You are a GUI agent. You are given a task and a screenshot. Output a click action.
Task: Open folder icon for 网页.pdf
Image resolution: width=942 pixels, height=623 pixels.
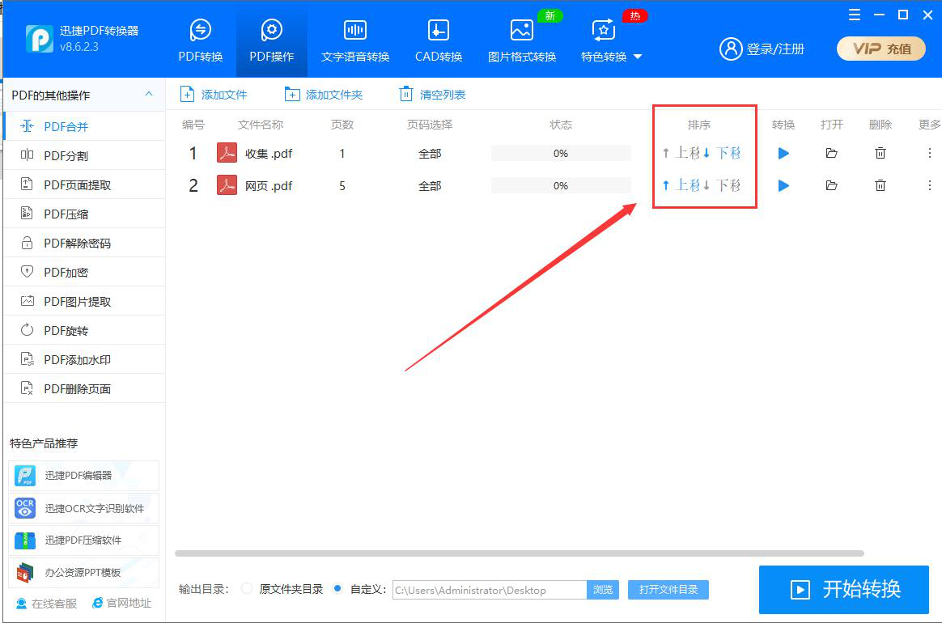point(831,185)
